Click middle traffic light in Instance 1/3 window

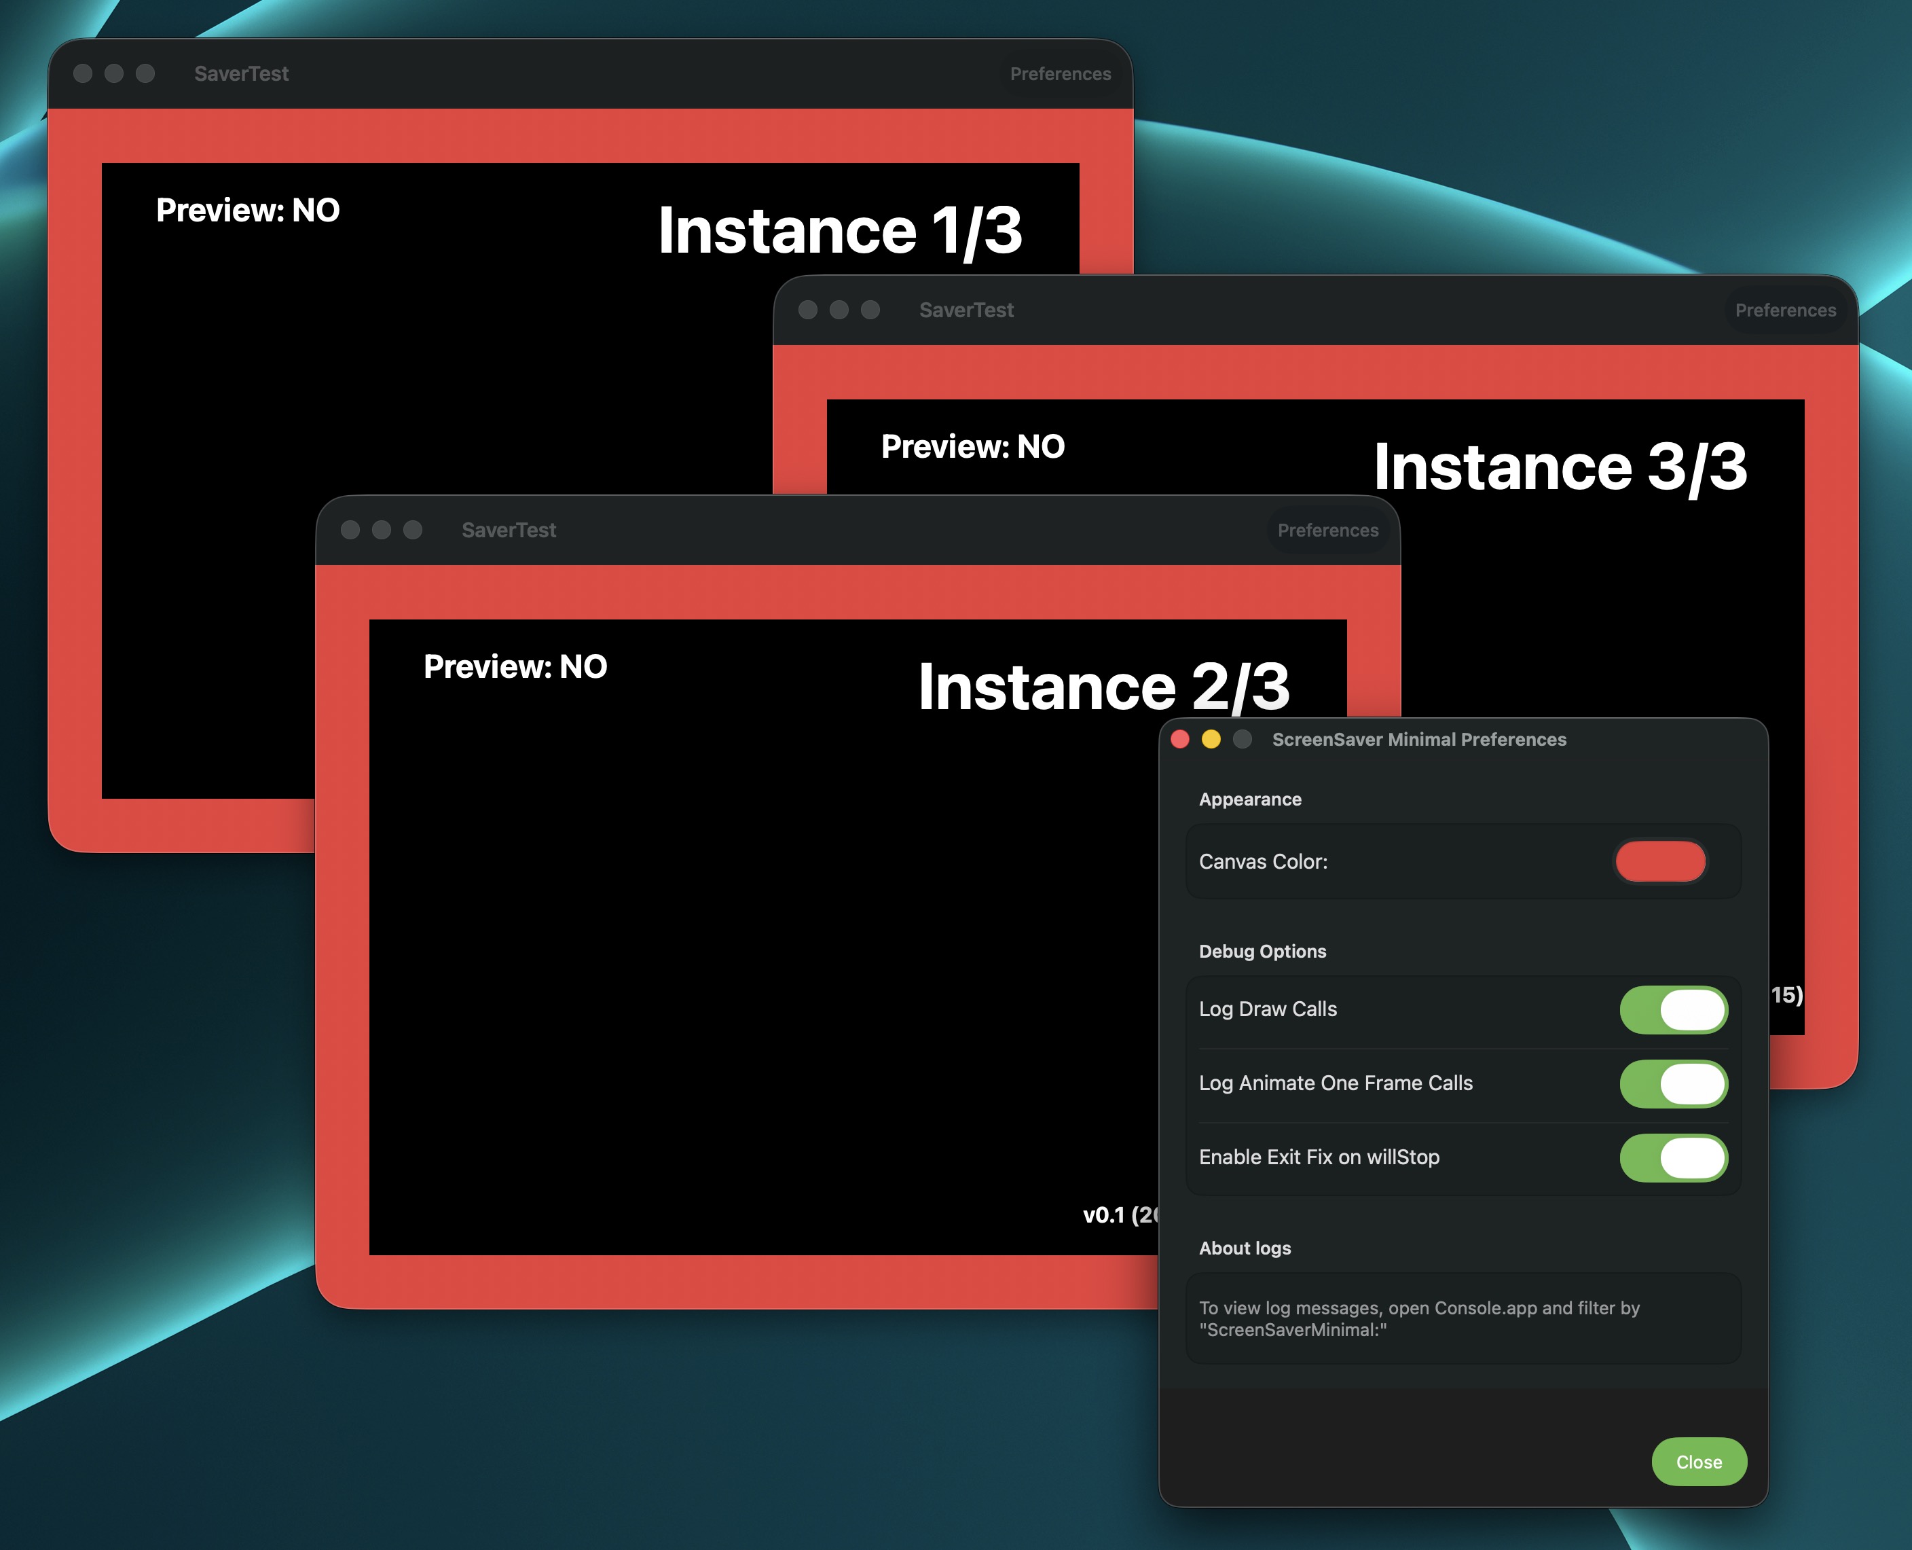pos(114,73)
